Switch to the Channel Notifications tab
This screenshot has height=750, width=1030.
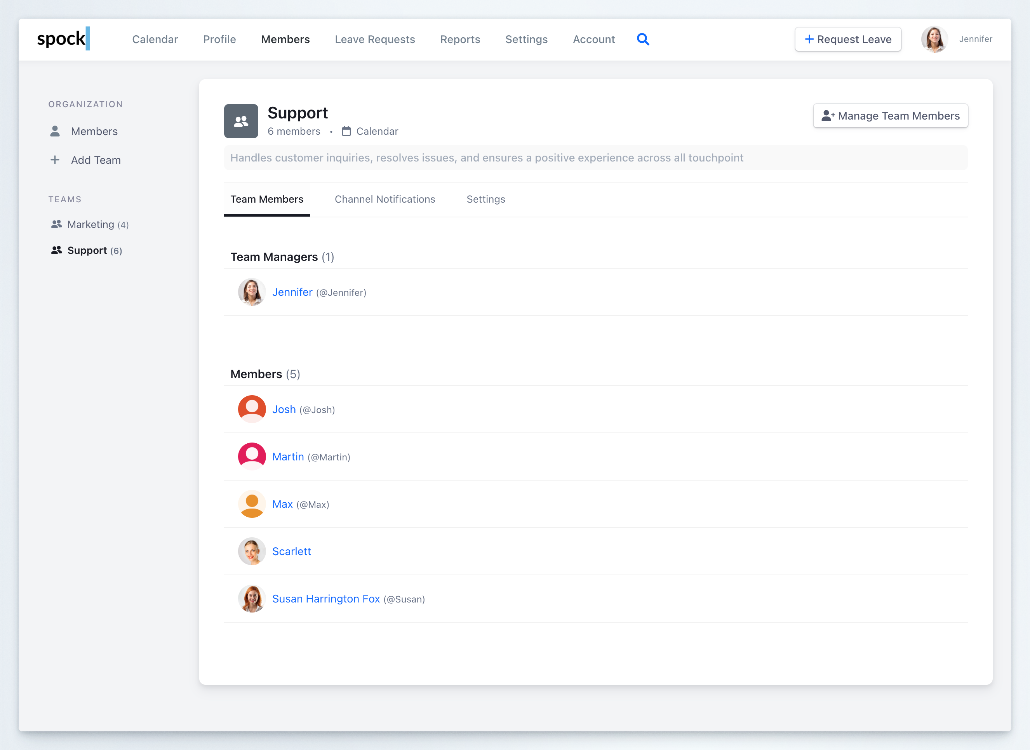pos(385,199)
